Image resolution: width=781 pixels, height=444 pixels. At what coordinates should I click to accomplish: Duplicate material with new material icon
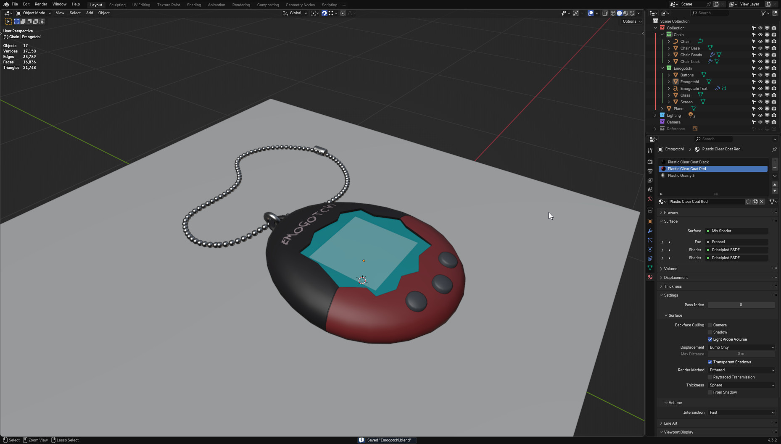pyautogui.click(x=755, y=202)
